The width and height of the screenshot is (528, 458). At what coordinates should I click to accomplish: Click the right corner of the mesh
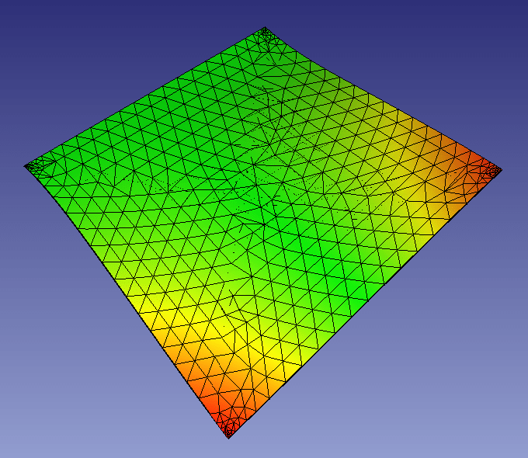click(500, 170)
